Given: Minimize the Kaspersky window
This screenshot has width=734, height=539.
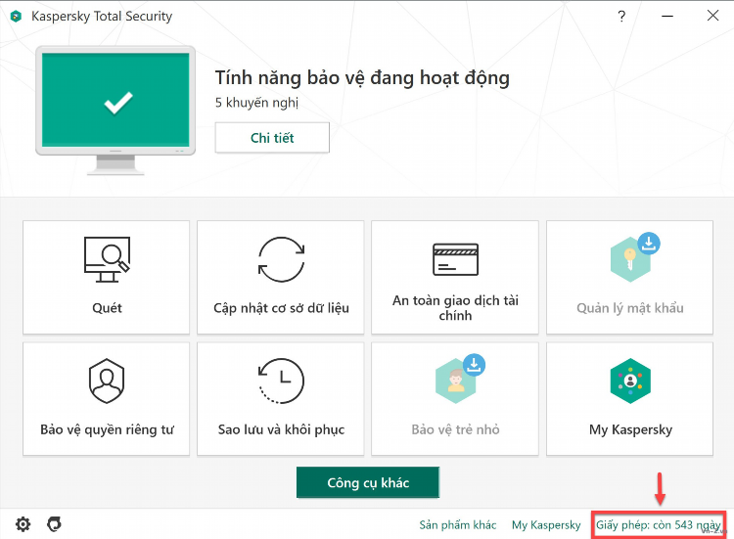Looking at the screenshot, I should point(667,17).
